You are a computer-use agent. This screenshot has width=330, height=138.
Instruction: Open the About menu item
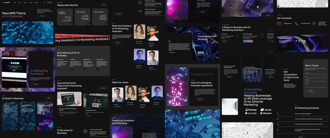point(20,2)
